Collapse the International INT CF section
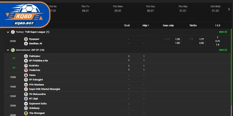This screenshot has height=116, width=233. 8,50
